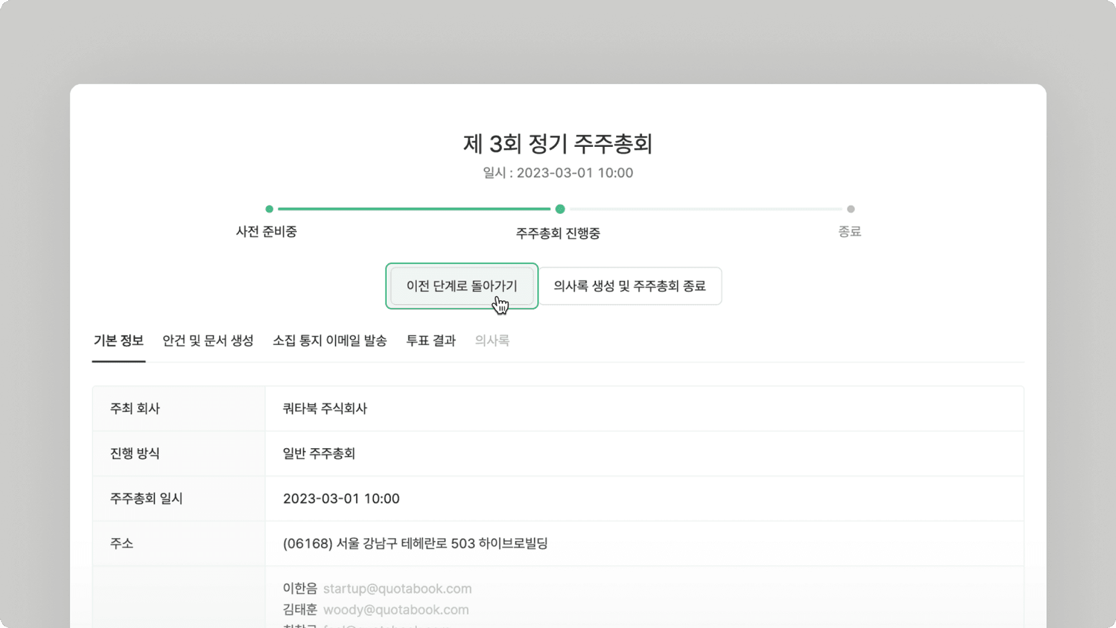Image resolution: width=1116 pixels, height=628 pixels.
Task: Select the '소집 통지 이메일 발송' tab
Action: (330, 341)
